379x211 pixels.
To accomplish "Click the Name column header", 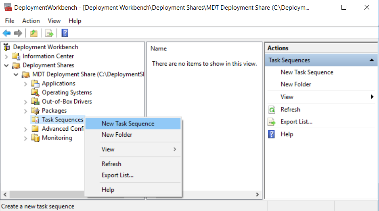I will (x=159, y=48).
